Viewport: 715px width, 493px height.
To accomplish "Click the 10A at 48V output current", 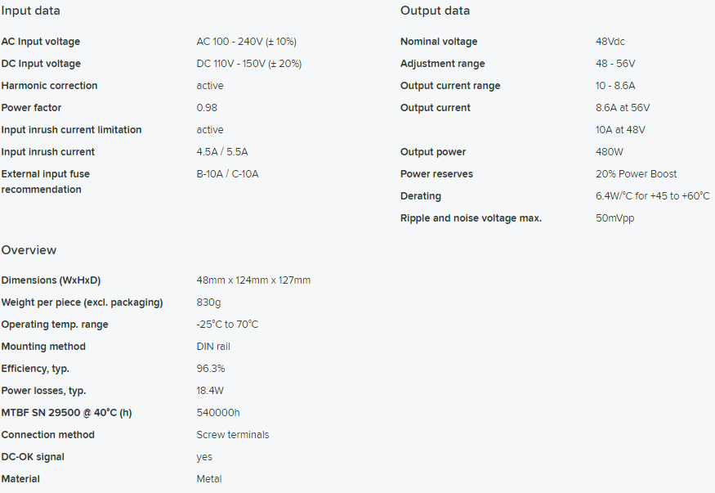I will tap(620, 129).
